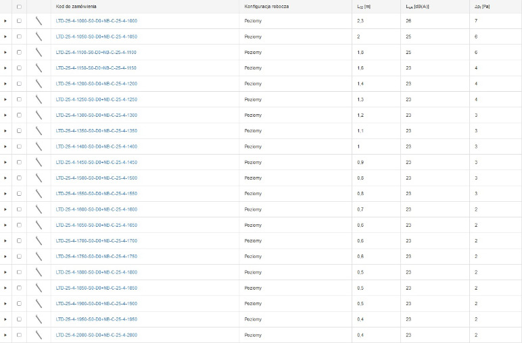Click the diffuser icon in row LTD-25-4-1500

[x=39, y=178]
